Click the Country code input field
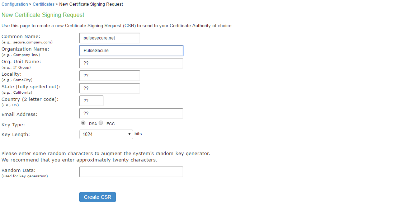415x206 pixels. click(91, 101)
